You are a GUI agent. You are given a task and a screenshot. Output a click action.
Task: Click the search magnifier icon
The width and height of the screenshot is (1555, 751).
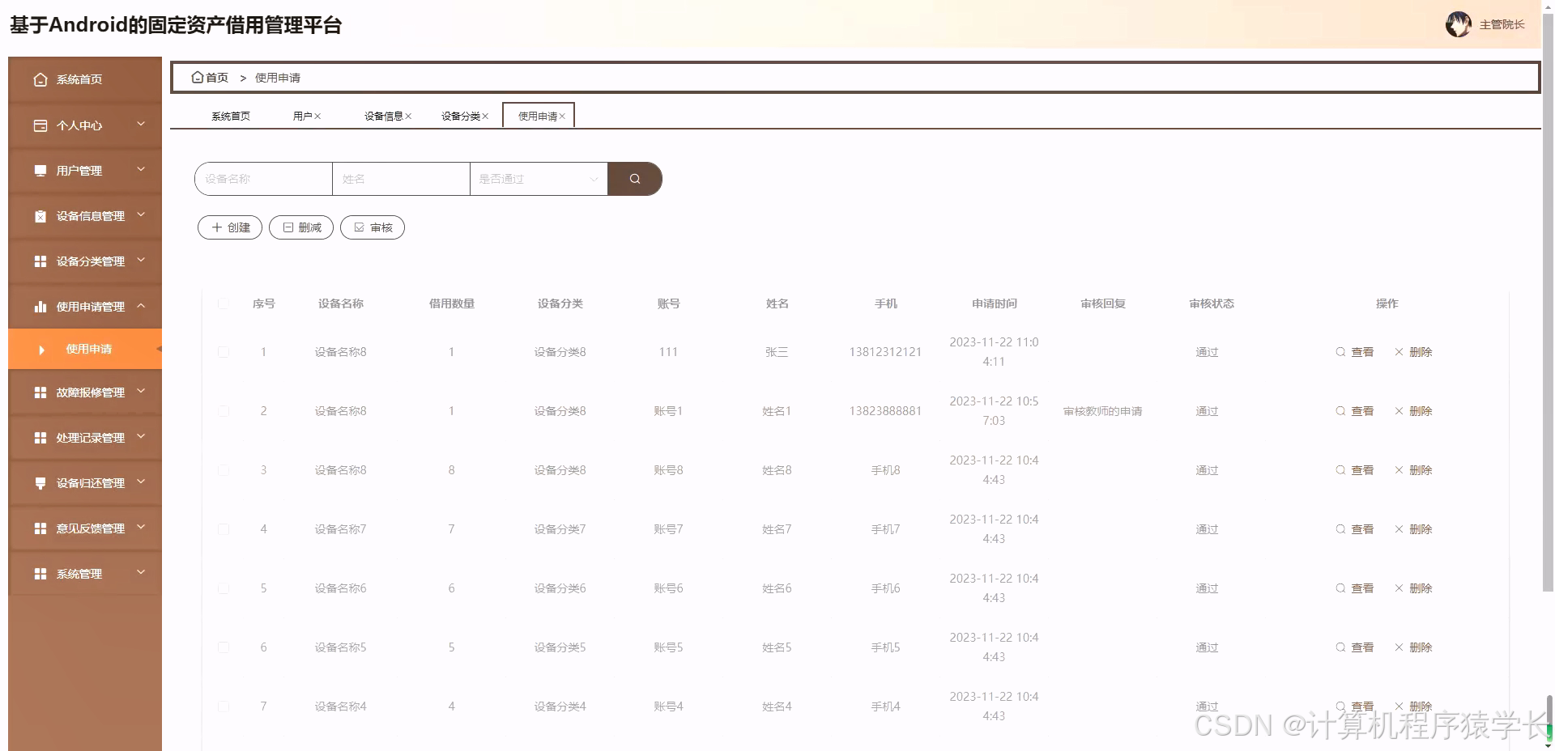(634, 178)
